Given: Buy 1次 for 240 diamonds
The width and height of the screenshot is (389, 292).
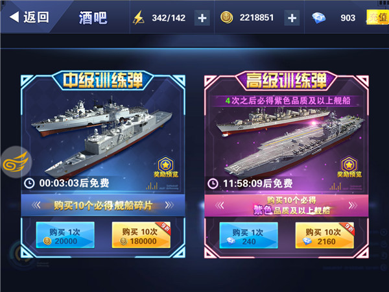Looking at the screenshot, I should tap(248, 235).
